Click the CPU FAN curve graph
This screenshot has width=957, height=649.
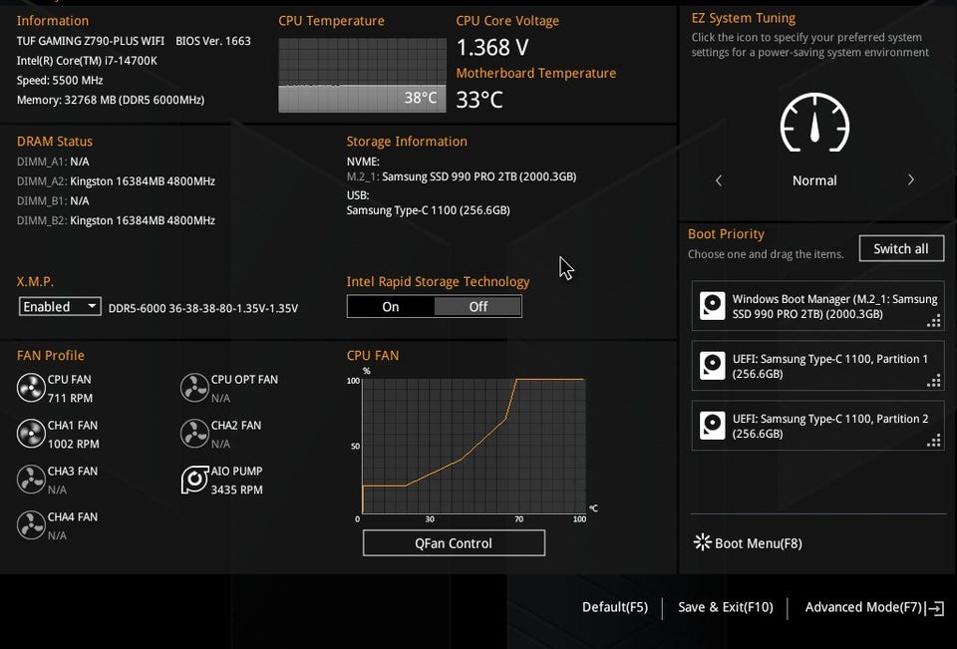point(475,447)
